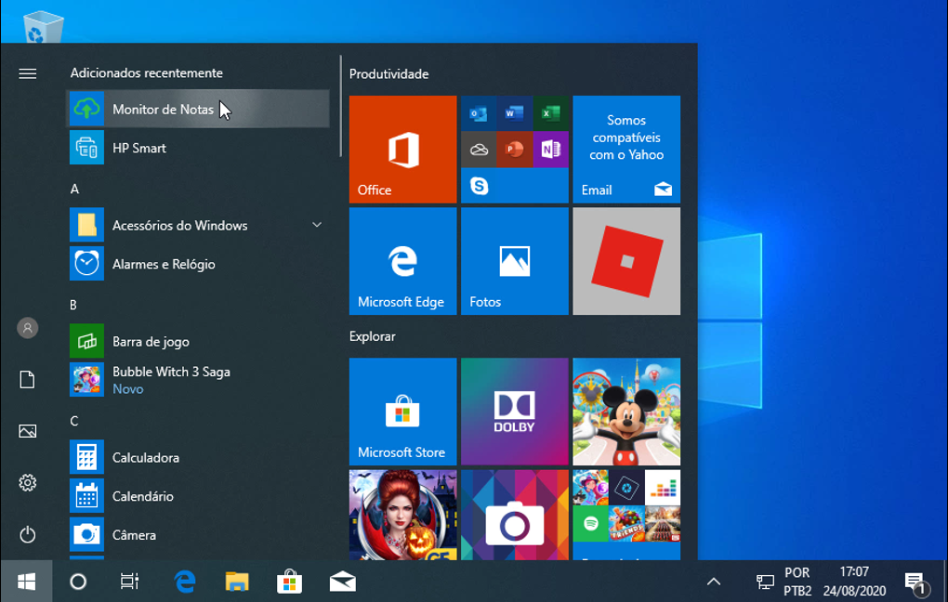The height and width of the screenshot is (602, 948).
Task: Click the Produtividade group title
Action: tap(388, 74)
